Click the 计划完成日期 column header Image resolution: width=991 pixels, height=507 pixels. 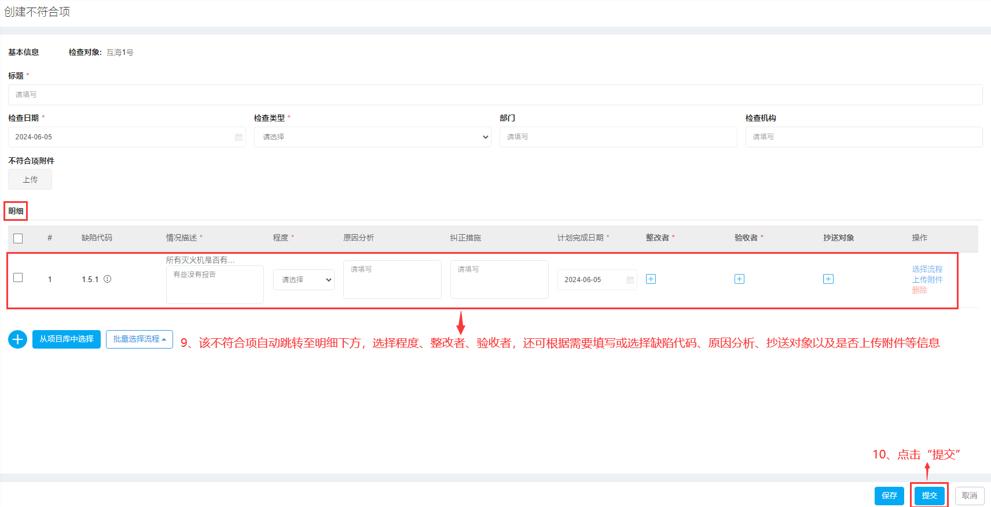(x=581, y=238)
